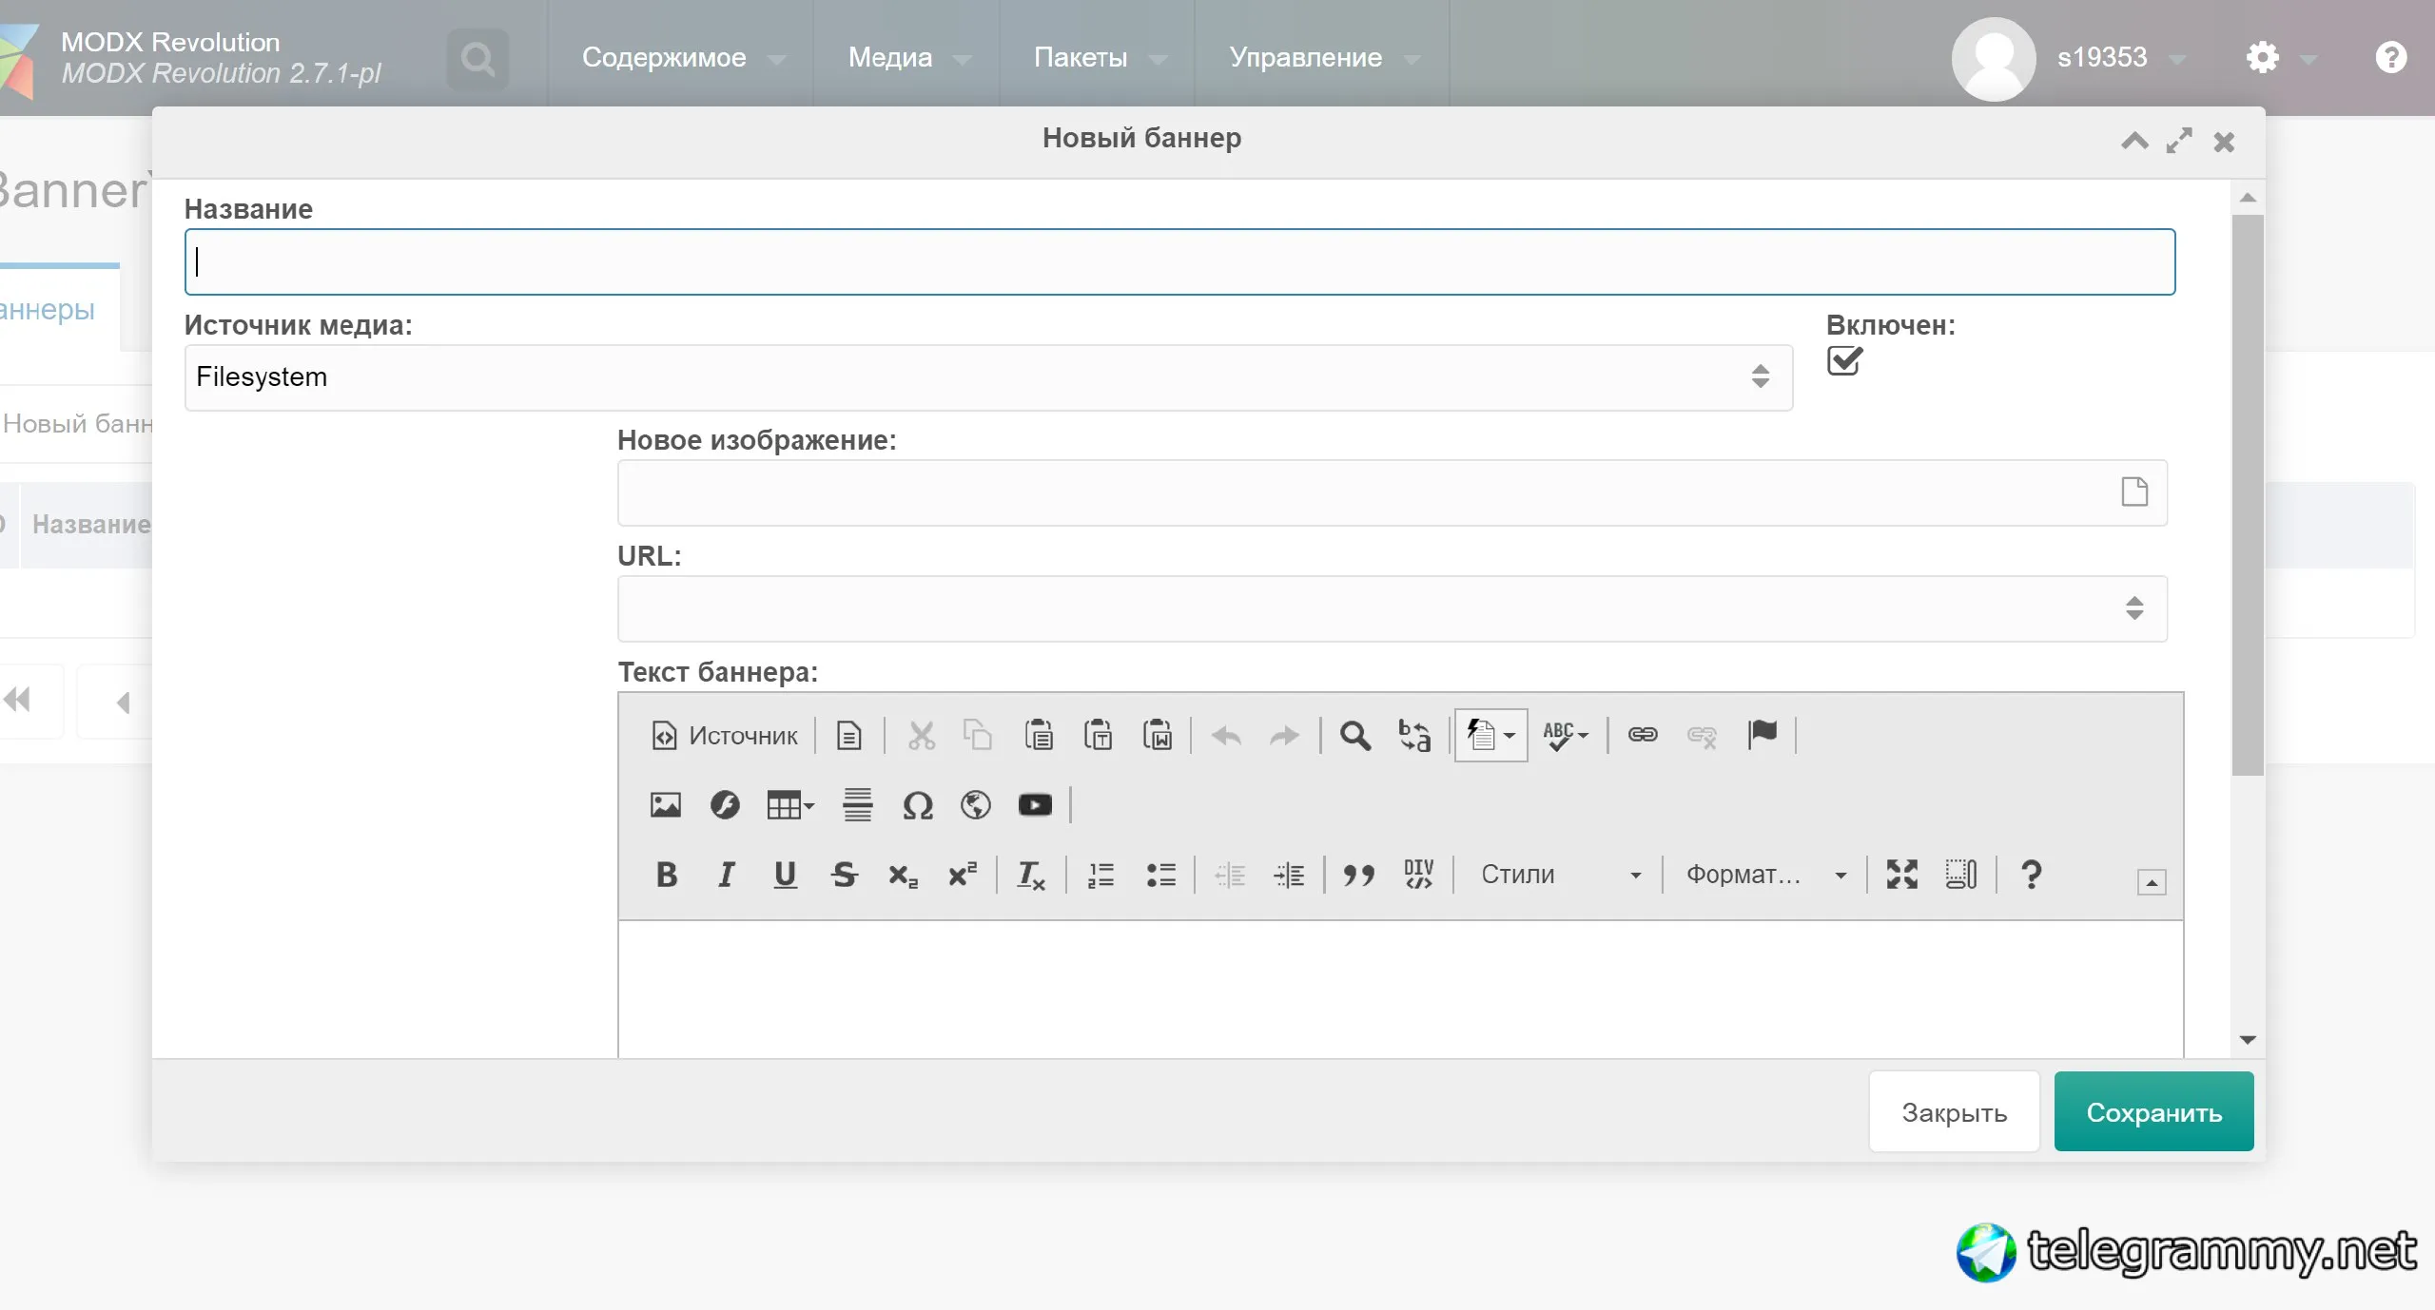Open the Медиа menu
The height and width of the screenshot is (1310, 2435).
pyautogui.click(x=908, y=58)
